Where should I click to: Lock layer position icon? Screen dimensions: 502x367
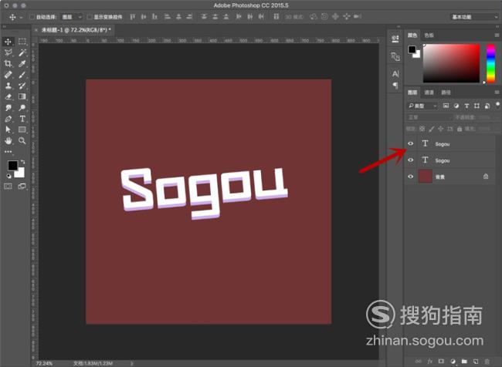(440, 129)
